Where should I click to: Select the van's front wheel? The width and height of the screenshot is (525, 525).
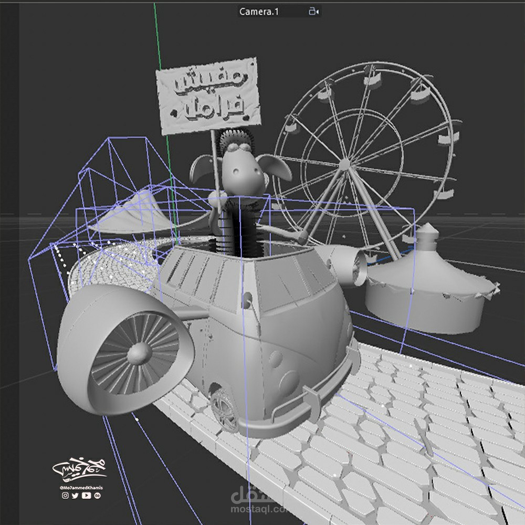[224, 409]
